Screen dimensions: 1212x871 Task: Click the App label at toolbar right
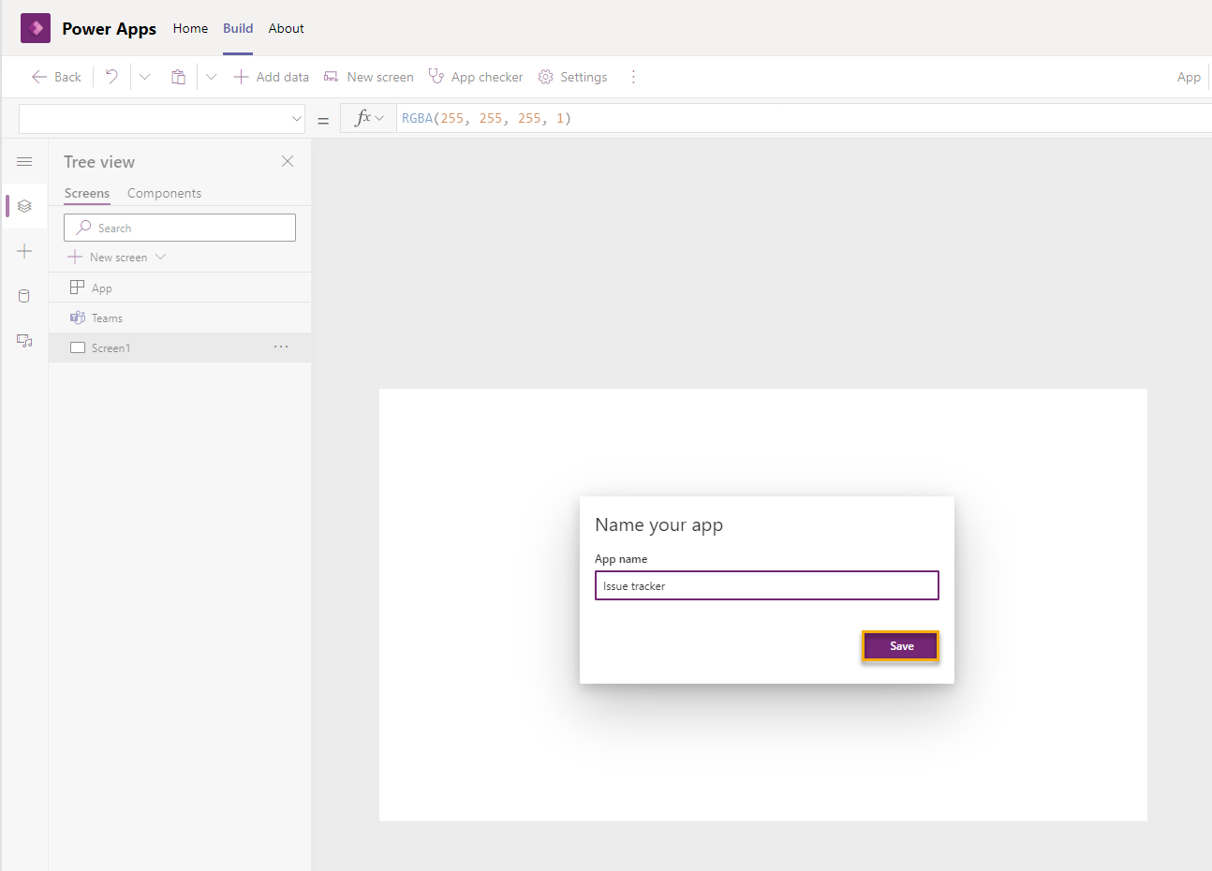click(x=1189, y=77)
